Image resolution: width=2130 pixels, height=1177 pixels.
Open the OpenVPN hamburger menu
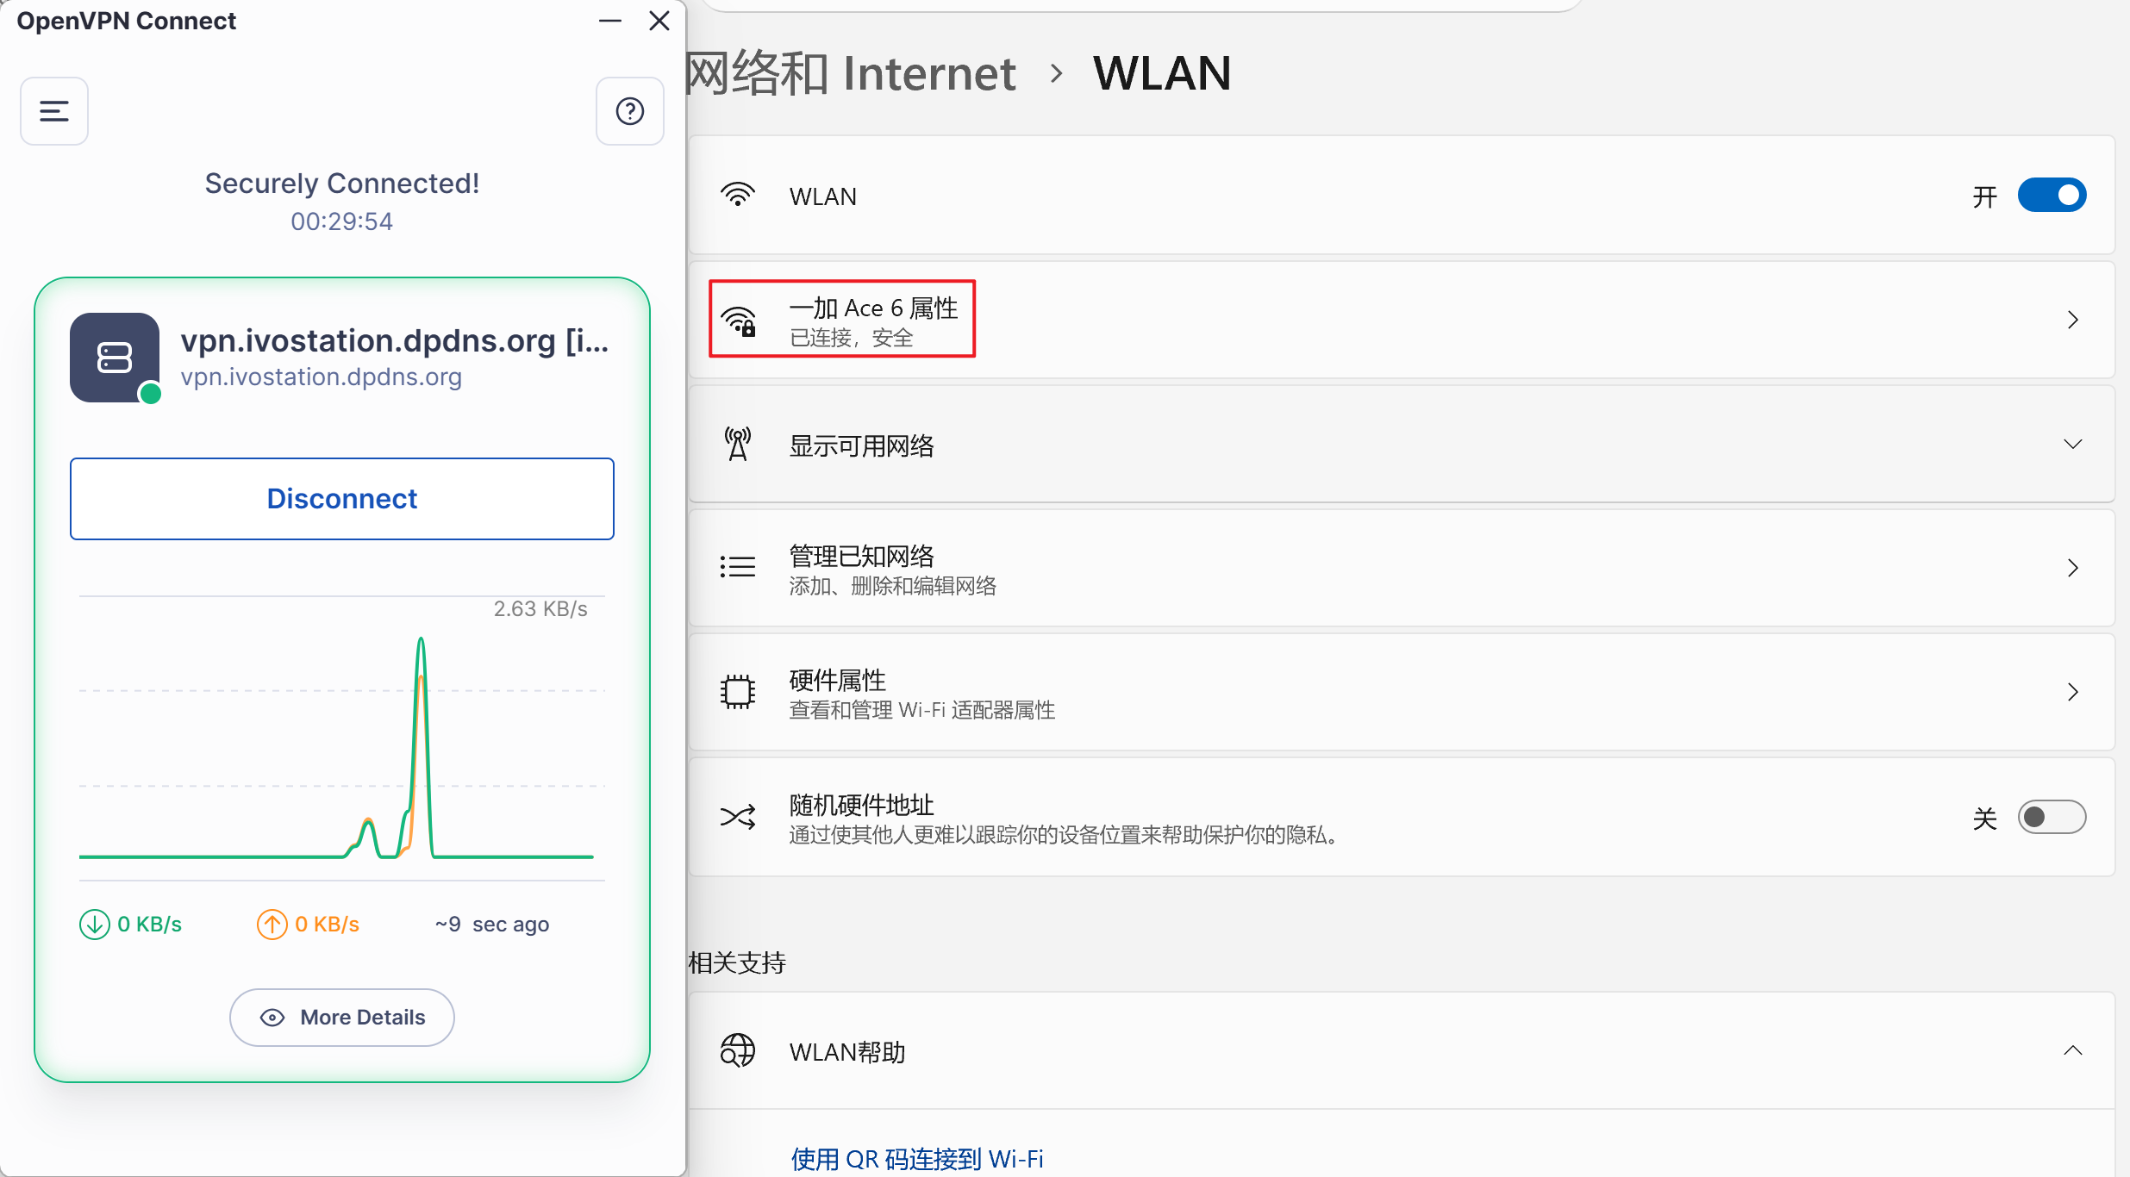pyautogui.click(x=54, y=111)
